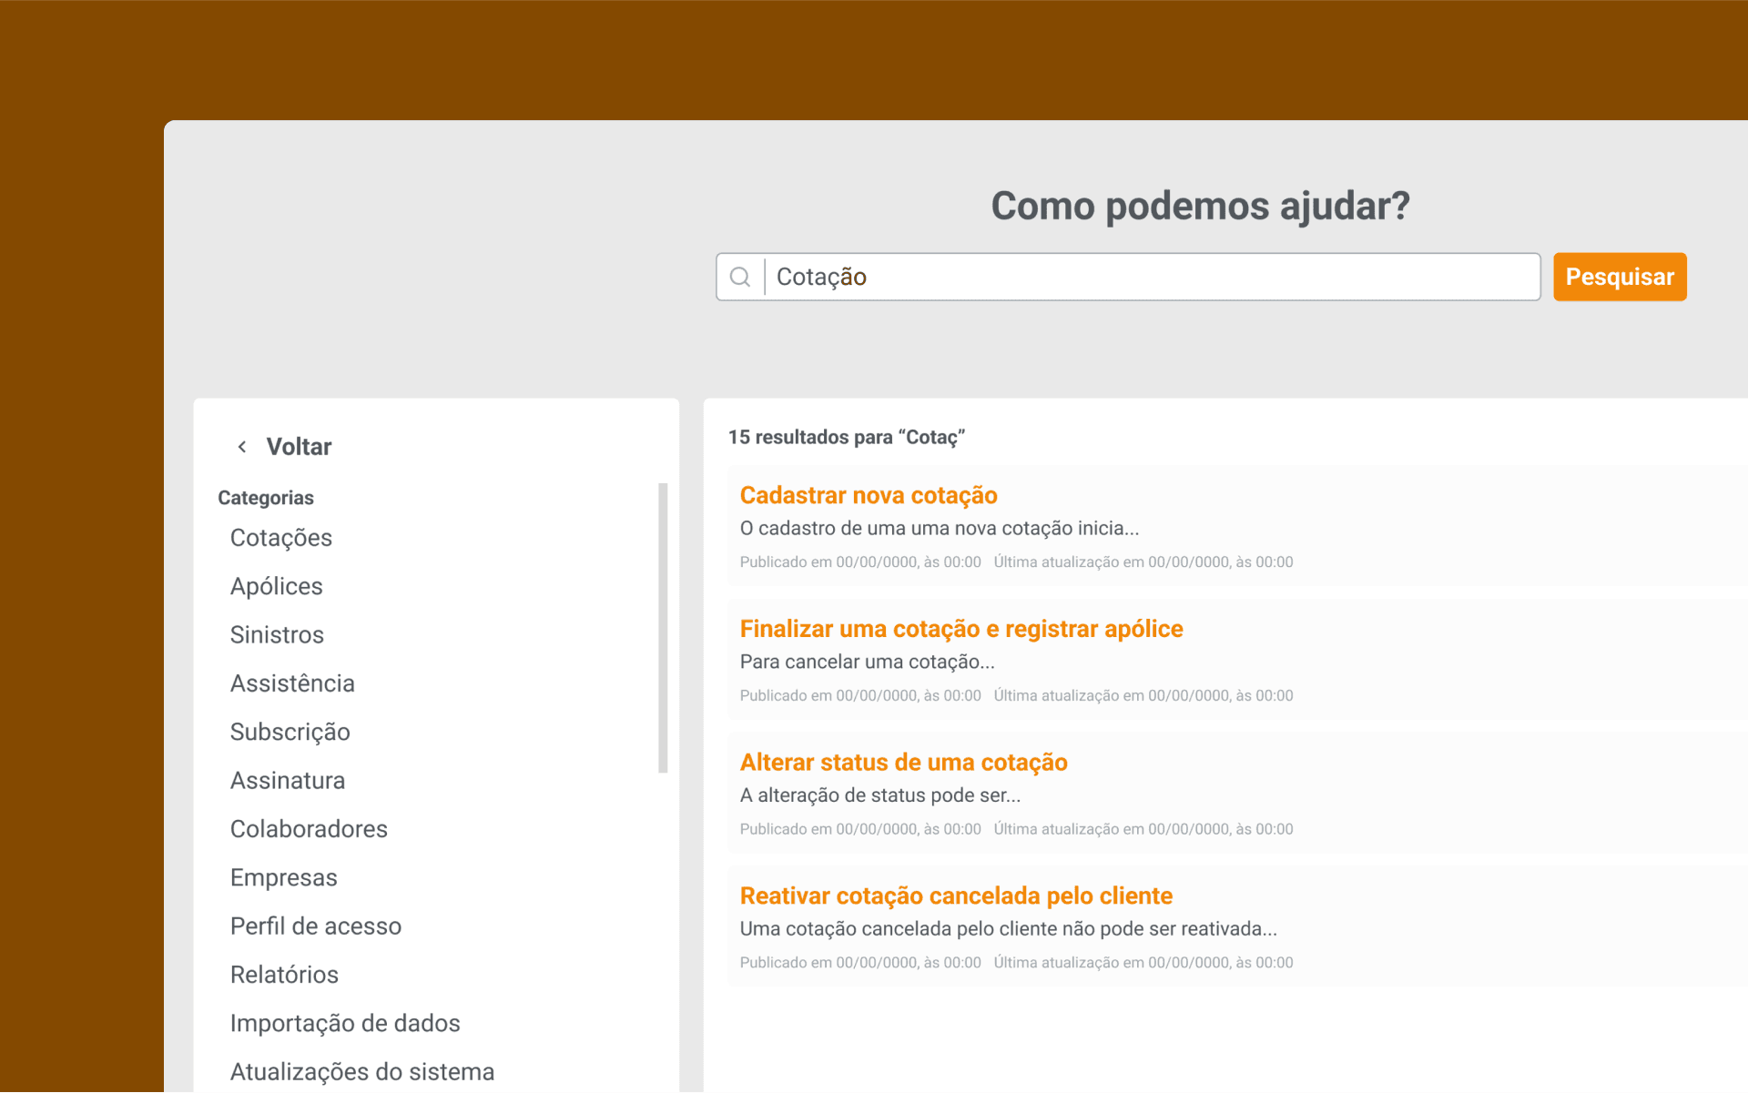Viewport: 1748px width, 1093px height.
Task: Open the Perfil de acesso category
Action: 316,926
